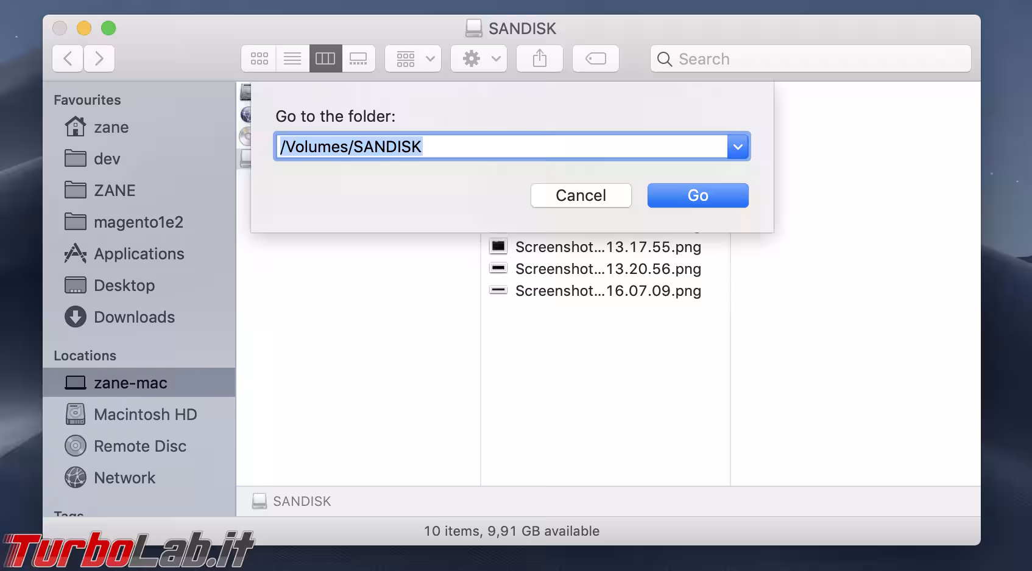Focus the Search field
Screen dimensions: 1032x571
click(x=811, y=59)
